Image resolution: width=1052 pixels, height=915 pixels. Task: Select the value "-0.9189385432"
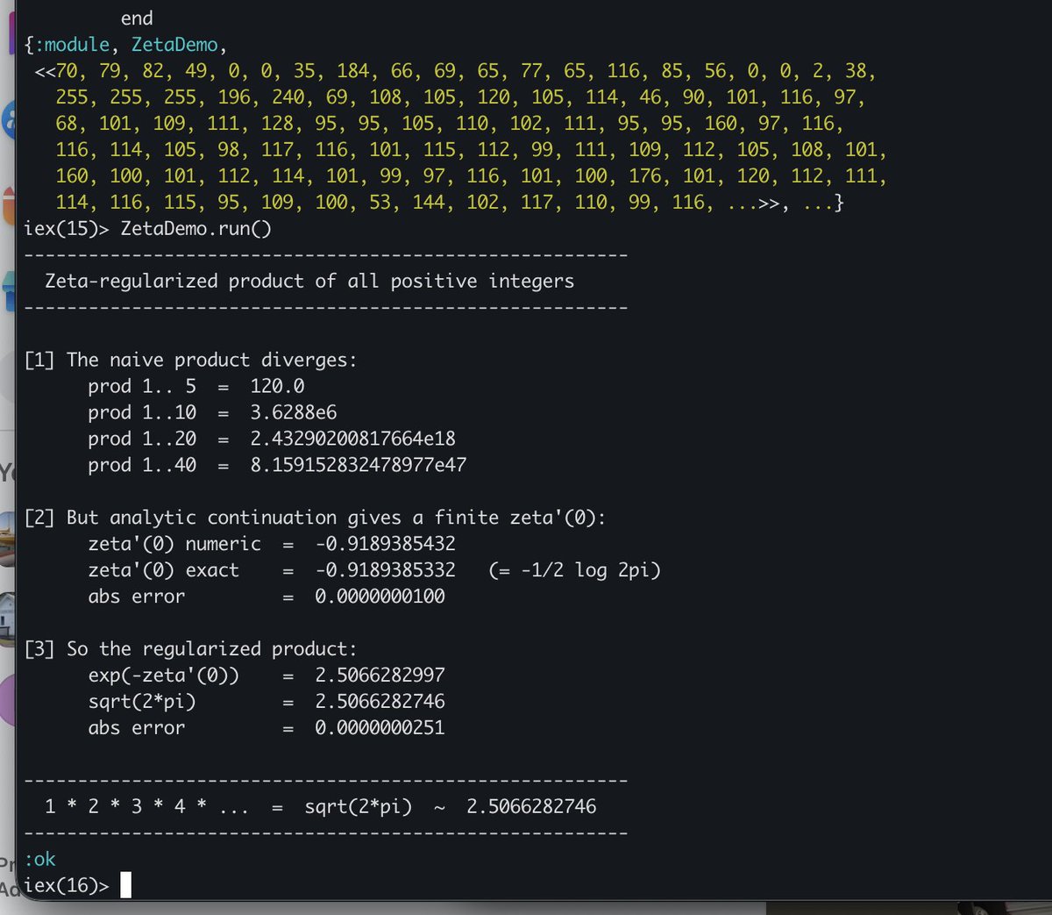point(386,544)
